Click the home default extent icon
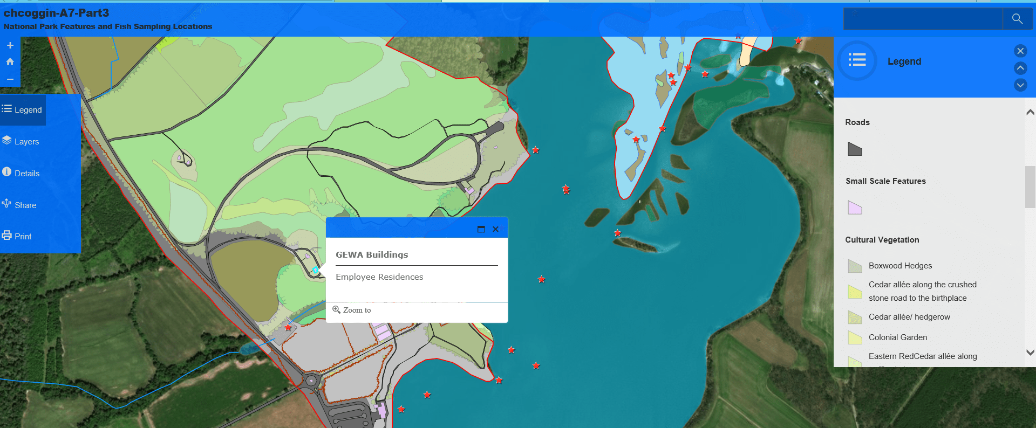 coord(10,62)
